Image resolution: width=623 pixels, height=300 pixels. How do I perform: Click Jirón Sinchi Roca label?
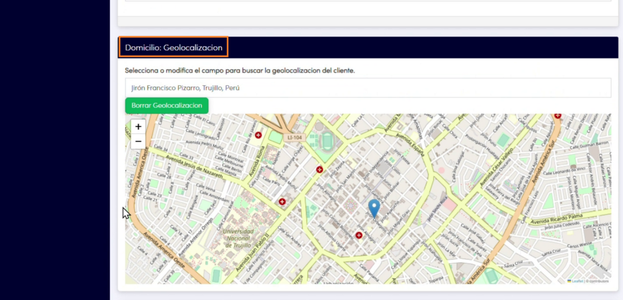tap(438, 208)
